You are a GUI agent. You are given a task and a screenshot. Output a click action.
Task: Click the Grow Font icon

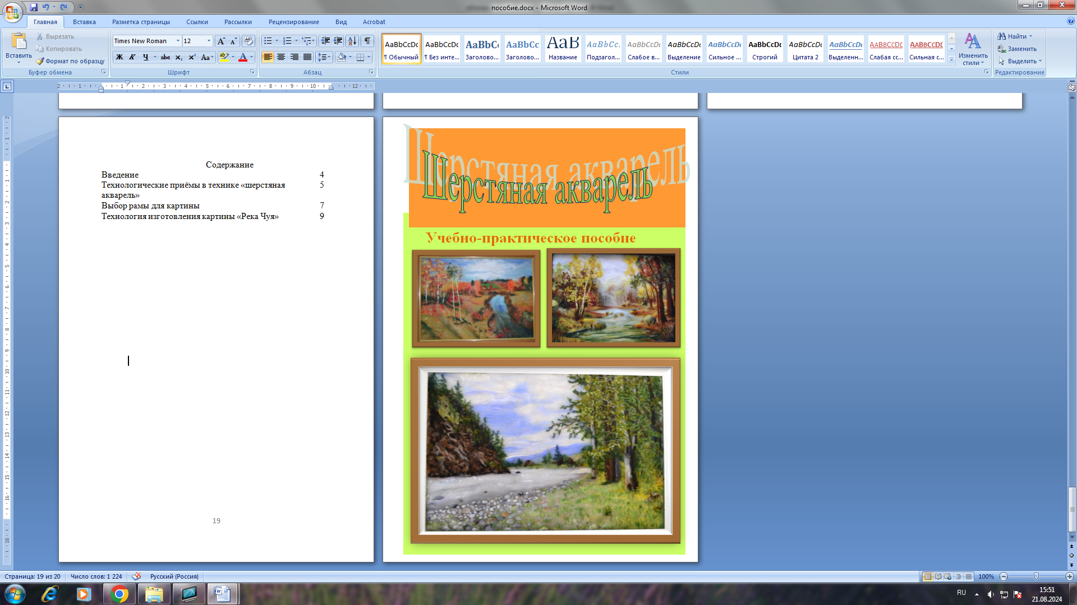click(221, 41)
